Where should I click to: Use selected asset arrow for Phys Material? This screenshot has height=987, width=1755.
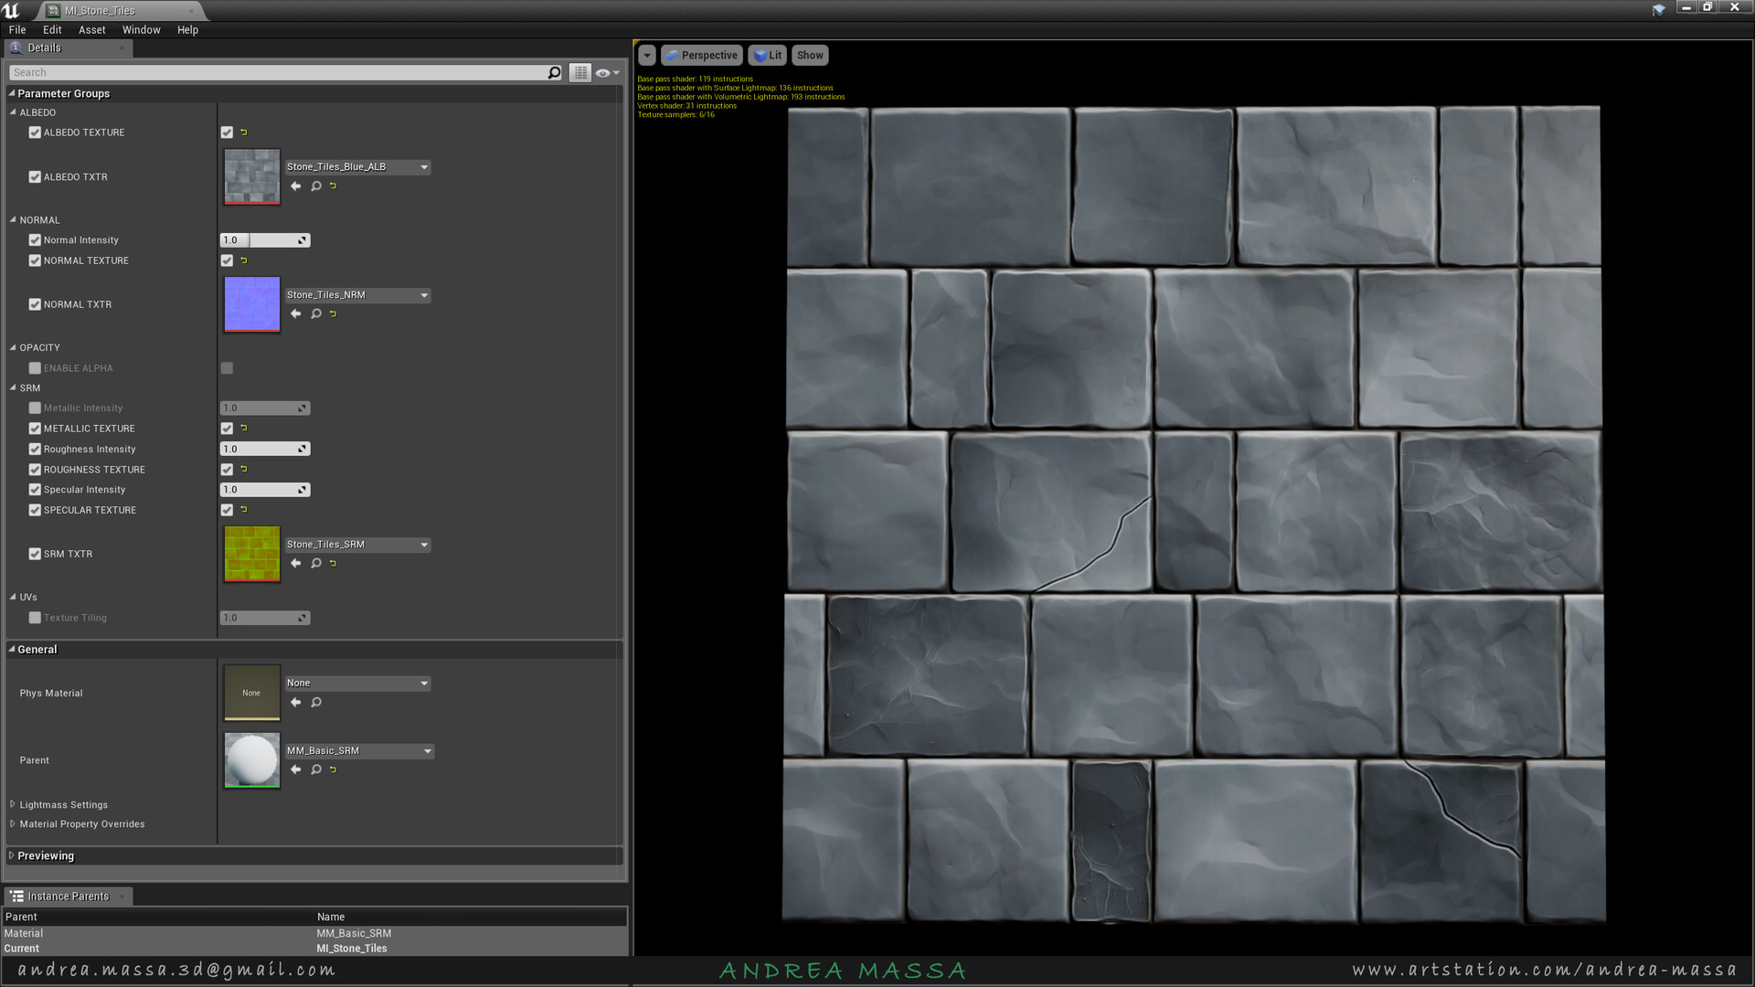point(295,702)
